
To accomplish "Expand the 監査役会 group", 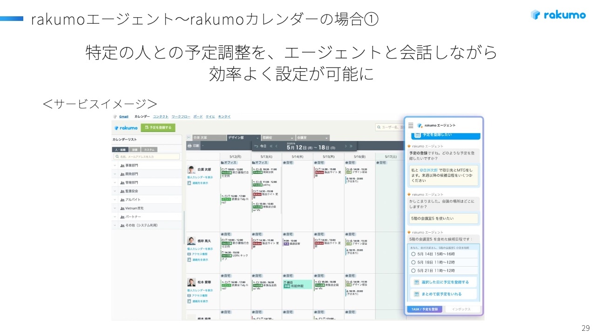I will [x=115, y=191].
